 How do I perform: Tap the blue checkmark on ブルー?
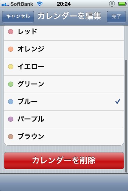tap(118, 101)
